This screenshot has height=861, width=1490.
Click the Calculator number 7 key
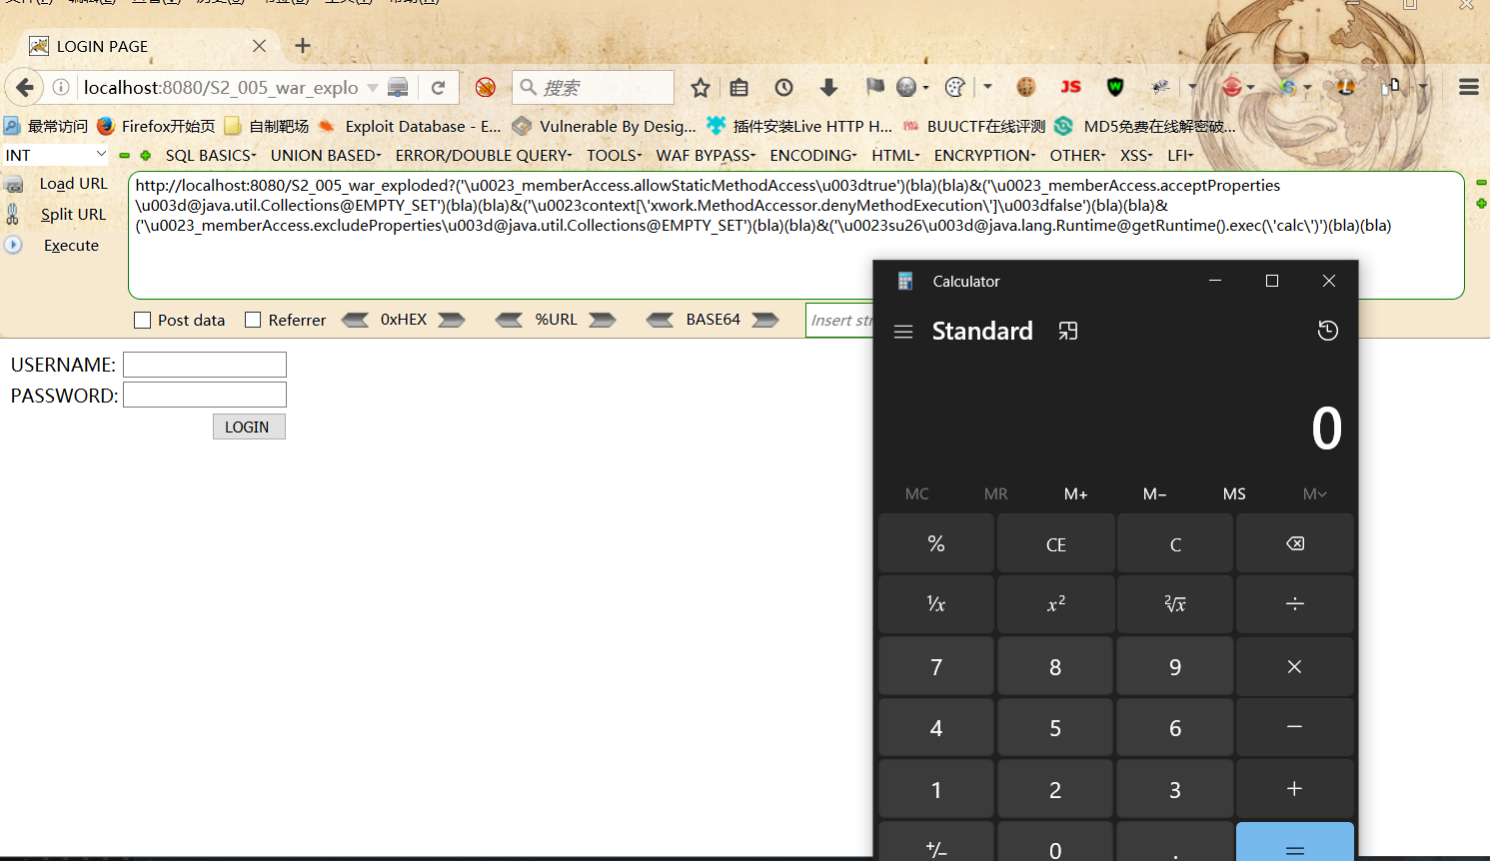click(x=936, y=666)
